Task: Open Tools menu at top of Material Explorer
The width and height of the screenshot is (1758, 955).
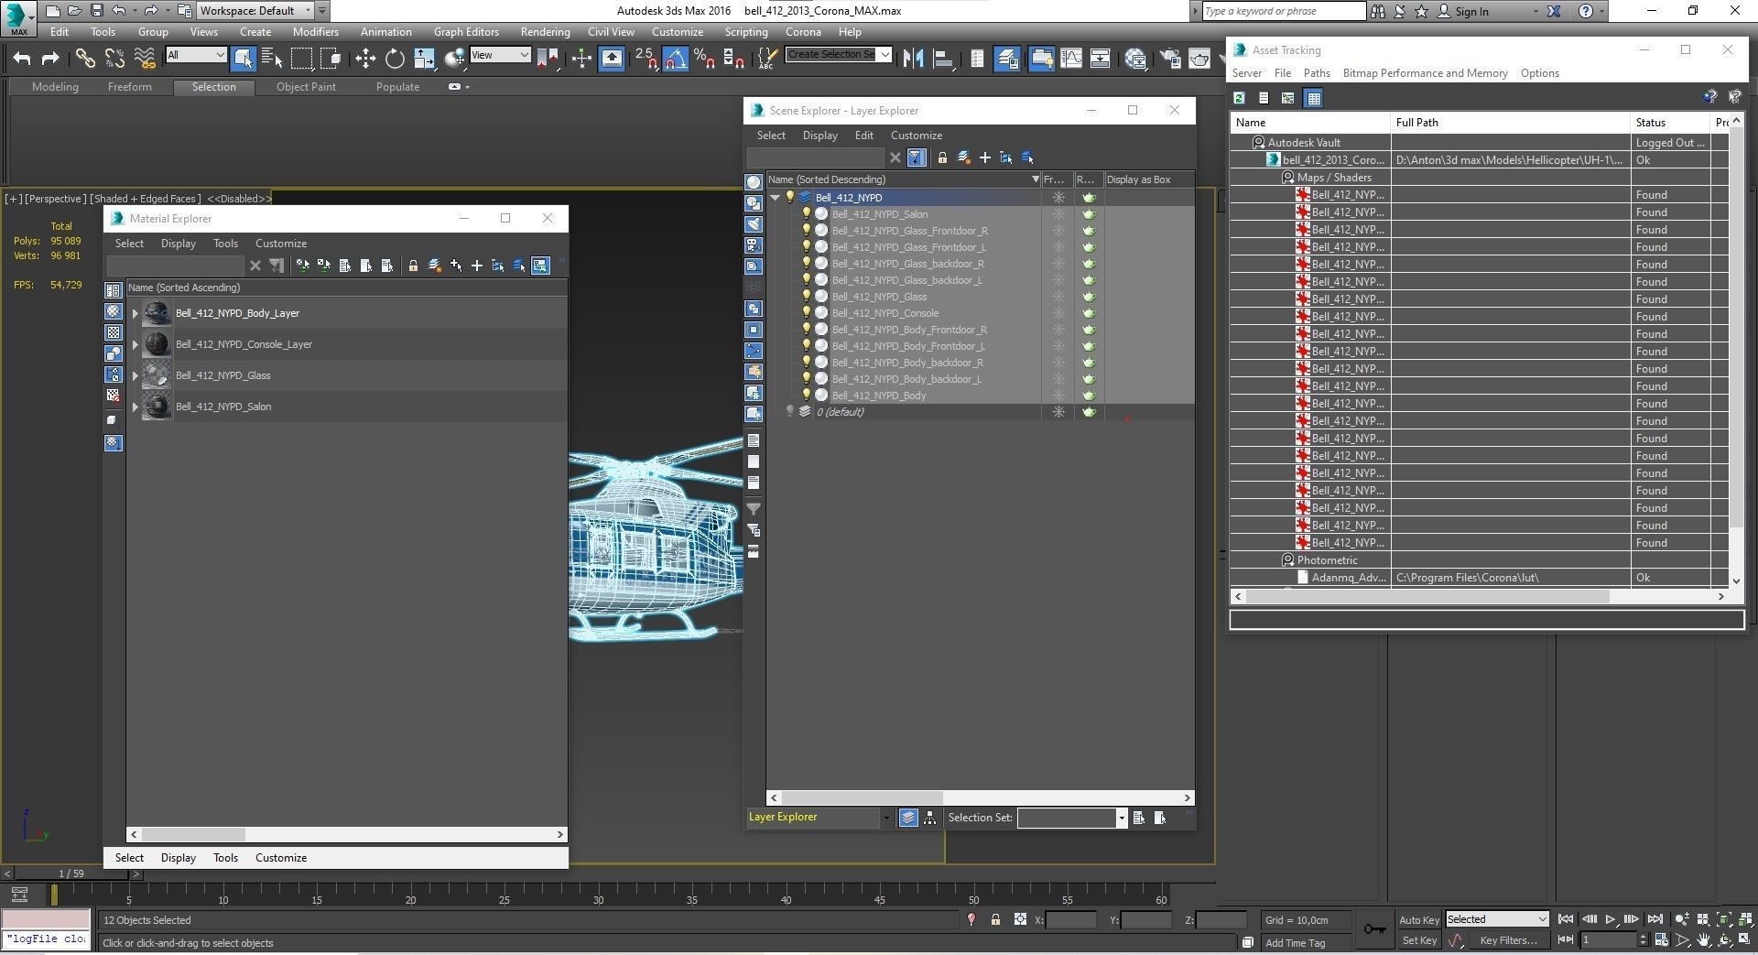Action: click(x=225, y=244)
